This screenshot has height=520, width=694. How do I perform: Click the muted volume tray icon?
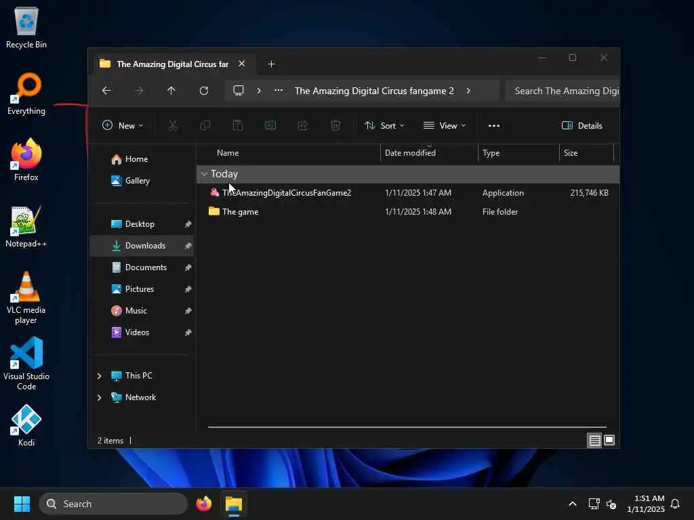tap(611, 504)
